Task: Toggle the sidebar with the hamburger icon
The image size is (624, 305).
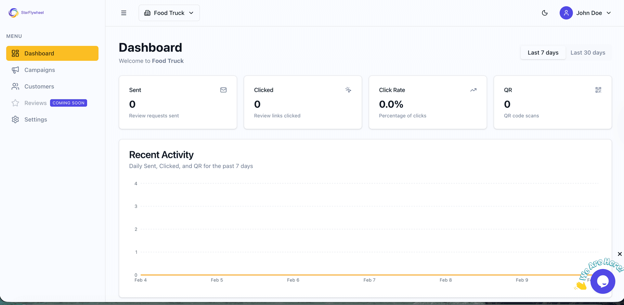Action: point(124,13)
